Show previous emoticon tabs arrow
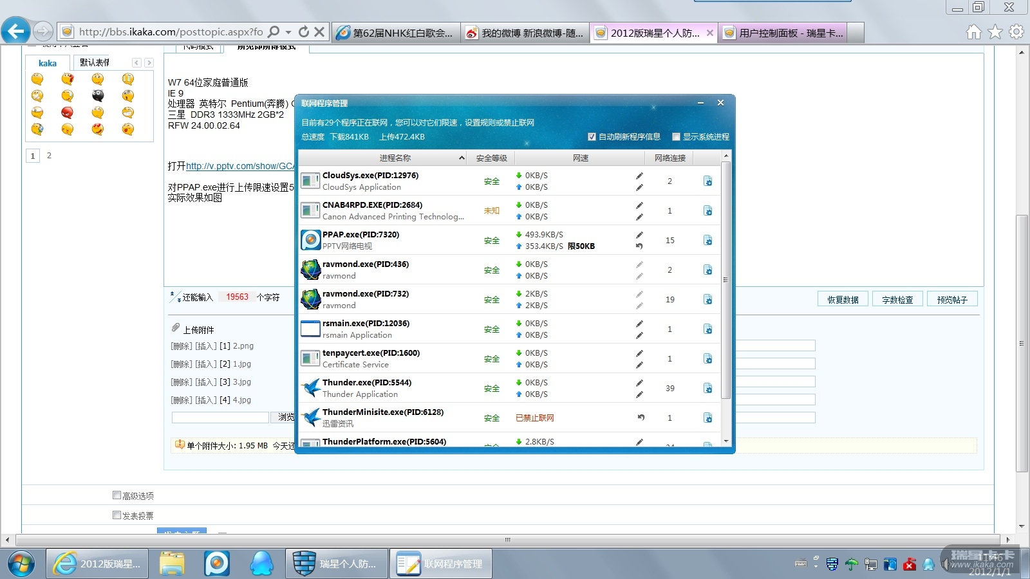 tap(136, 62)
